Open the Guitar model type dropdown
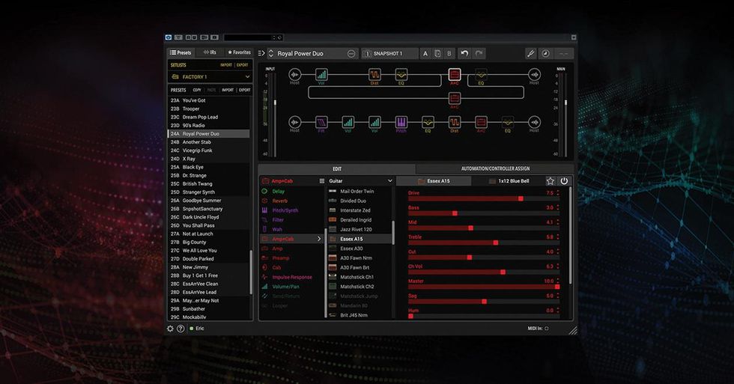 (360, 180)
